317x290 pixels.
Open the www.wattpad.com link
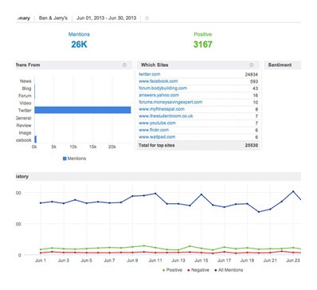coord(157,137)
